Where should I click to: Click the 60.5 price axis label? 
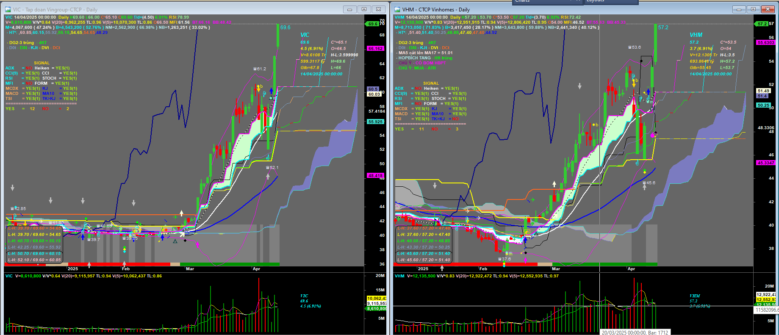tap(373, 89)
